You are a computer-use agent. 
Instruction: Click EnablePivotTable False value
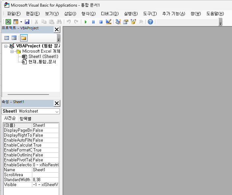click(x=45, y=160)
